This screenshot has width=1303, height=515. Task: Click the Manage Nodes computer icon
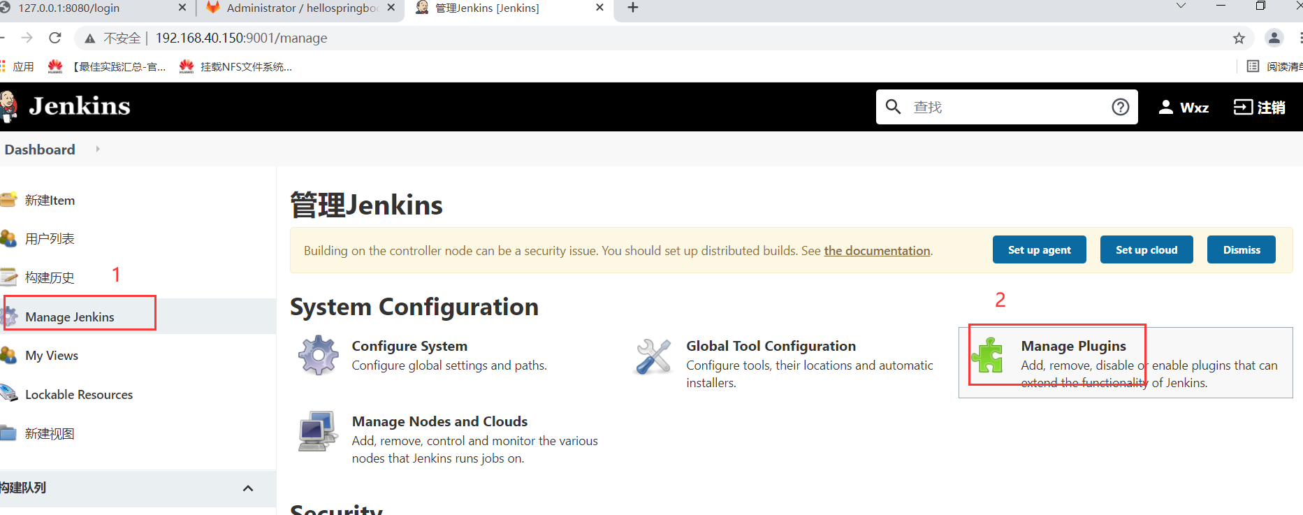click(x=319, y=431)
